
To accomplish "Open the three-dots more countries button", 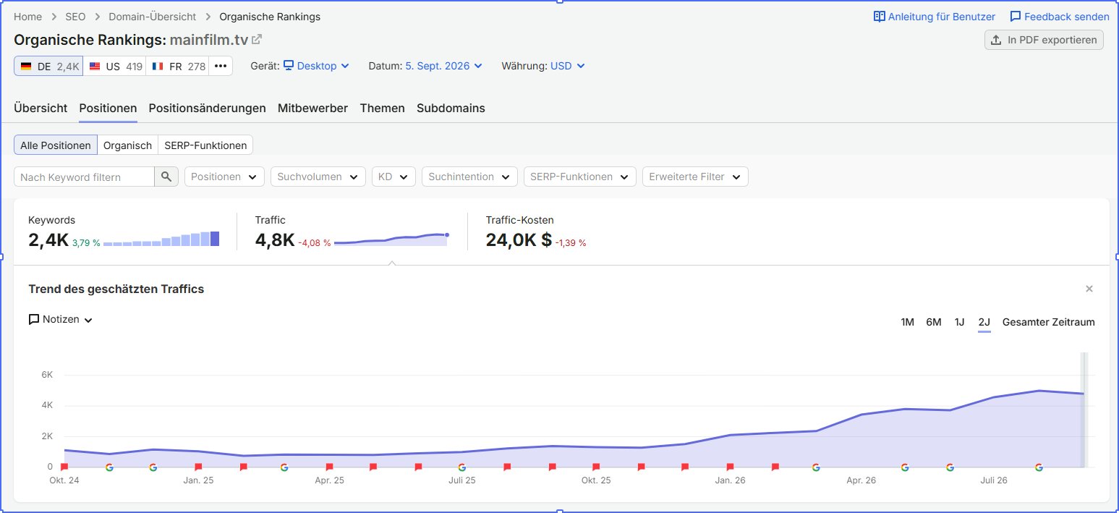I will (x=221, y=66).
